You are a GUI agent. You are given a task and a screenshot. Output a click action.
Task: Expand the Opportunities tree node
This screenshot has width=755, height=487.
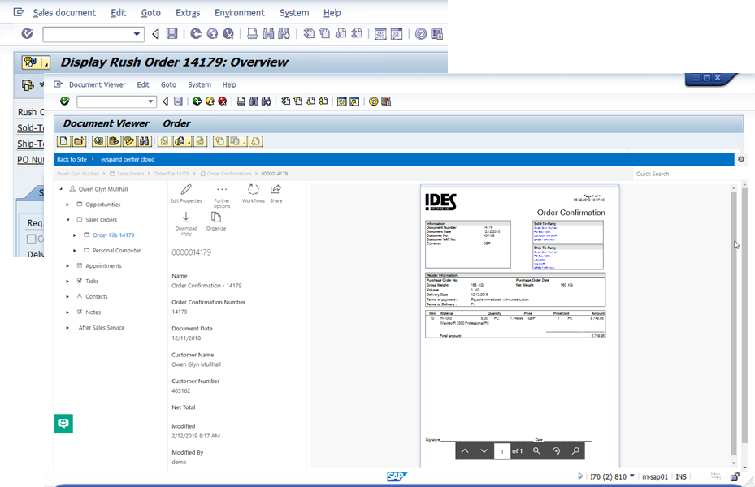[x=68, y=205]
